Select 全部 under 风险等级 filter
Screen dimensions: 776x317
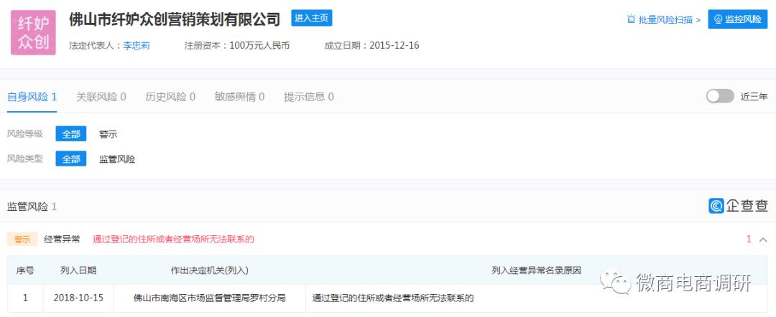click(70, 134)
